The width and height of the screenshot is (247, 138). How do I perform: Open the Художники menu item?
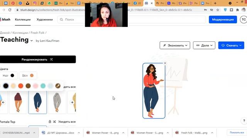point(45,20)
